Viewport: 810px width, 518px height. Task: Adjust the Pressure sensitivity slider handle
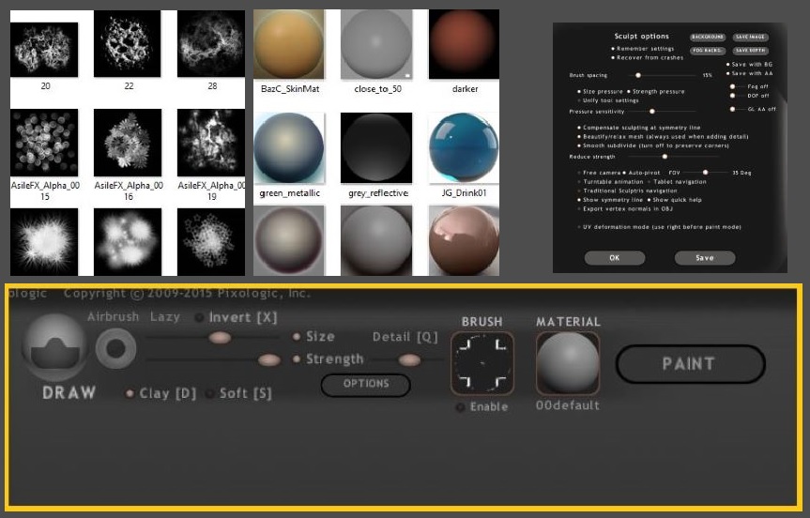[652, 112]
